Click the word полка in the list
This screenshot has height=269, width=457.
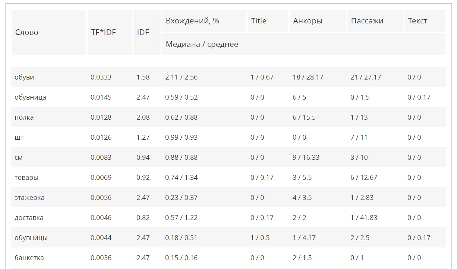point(24,117)
